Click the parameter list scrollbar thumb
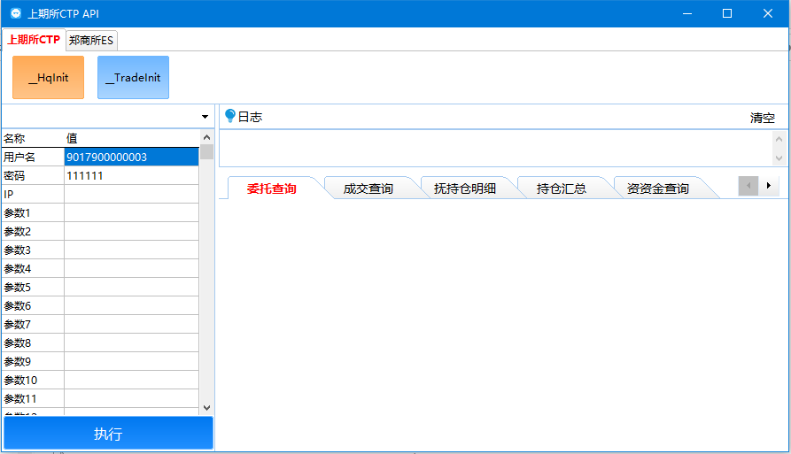The width and height of the screenshot is (791, 454). (x=207, y=151)
